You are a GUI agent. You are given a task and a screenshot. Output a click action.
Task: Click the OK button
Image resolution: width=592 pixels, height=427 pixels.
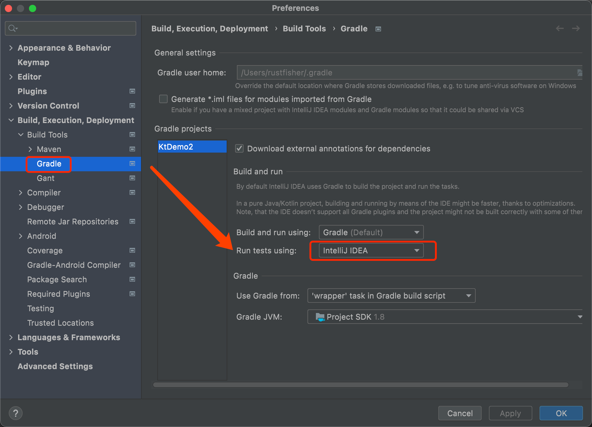coord(561,413)
